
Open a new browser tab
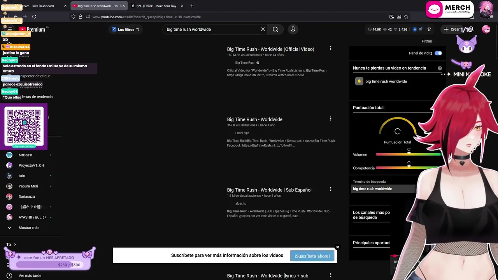coord(191,6)
